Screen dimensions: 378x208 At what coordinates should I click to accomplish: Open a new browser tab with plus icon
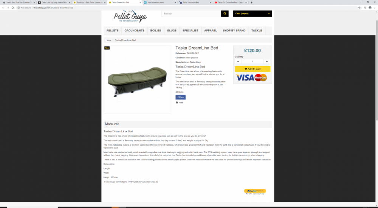[x=251, y=2]
